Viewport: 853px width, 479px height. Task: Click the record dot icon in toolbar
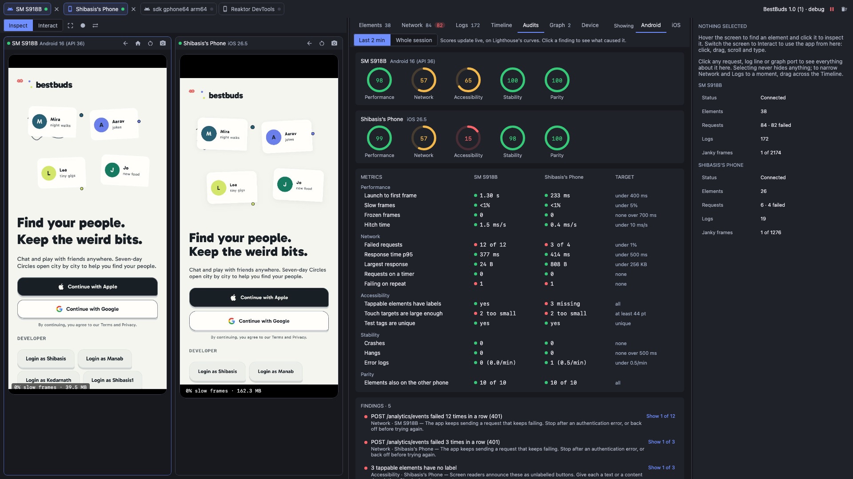[83, 26]
